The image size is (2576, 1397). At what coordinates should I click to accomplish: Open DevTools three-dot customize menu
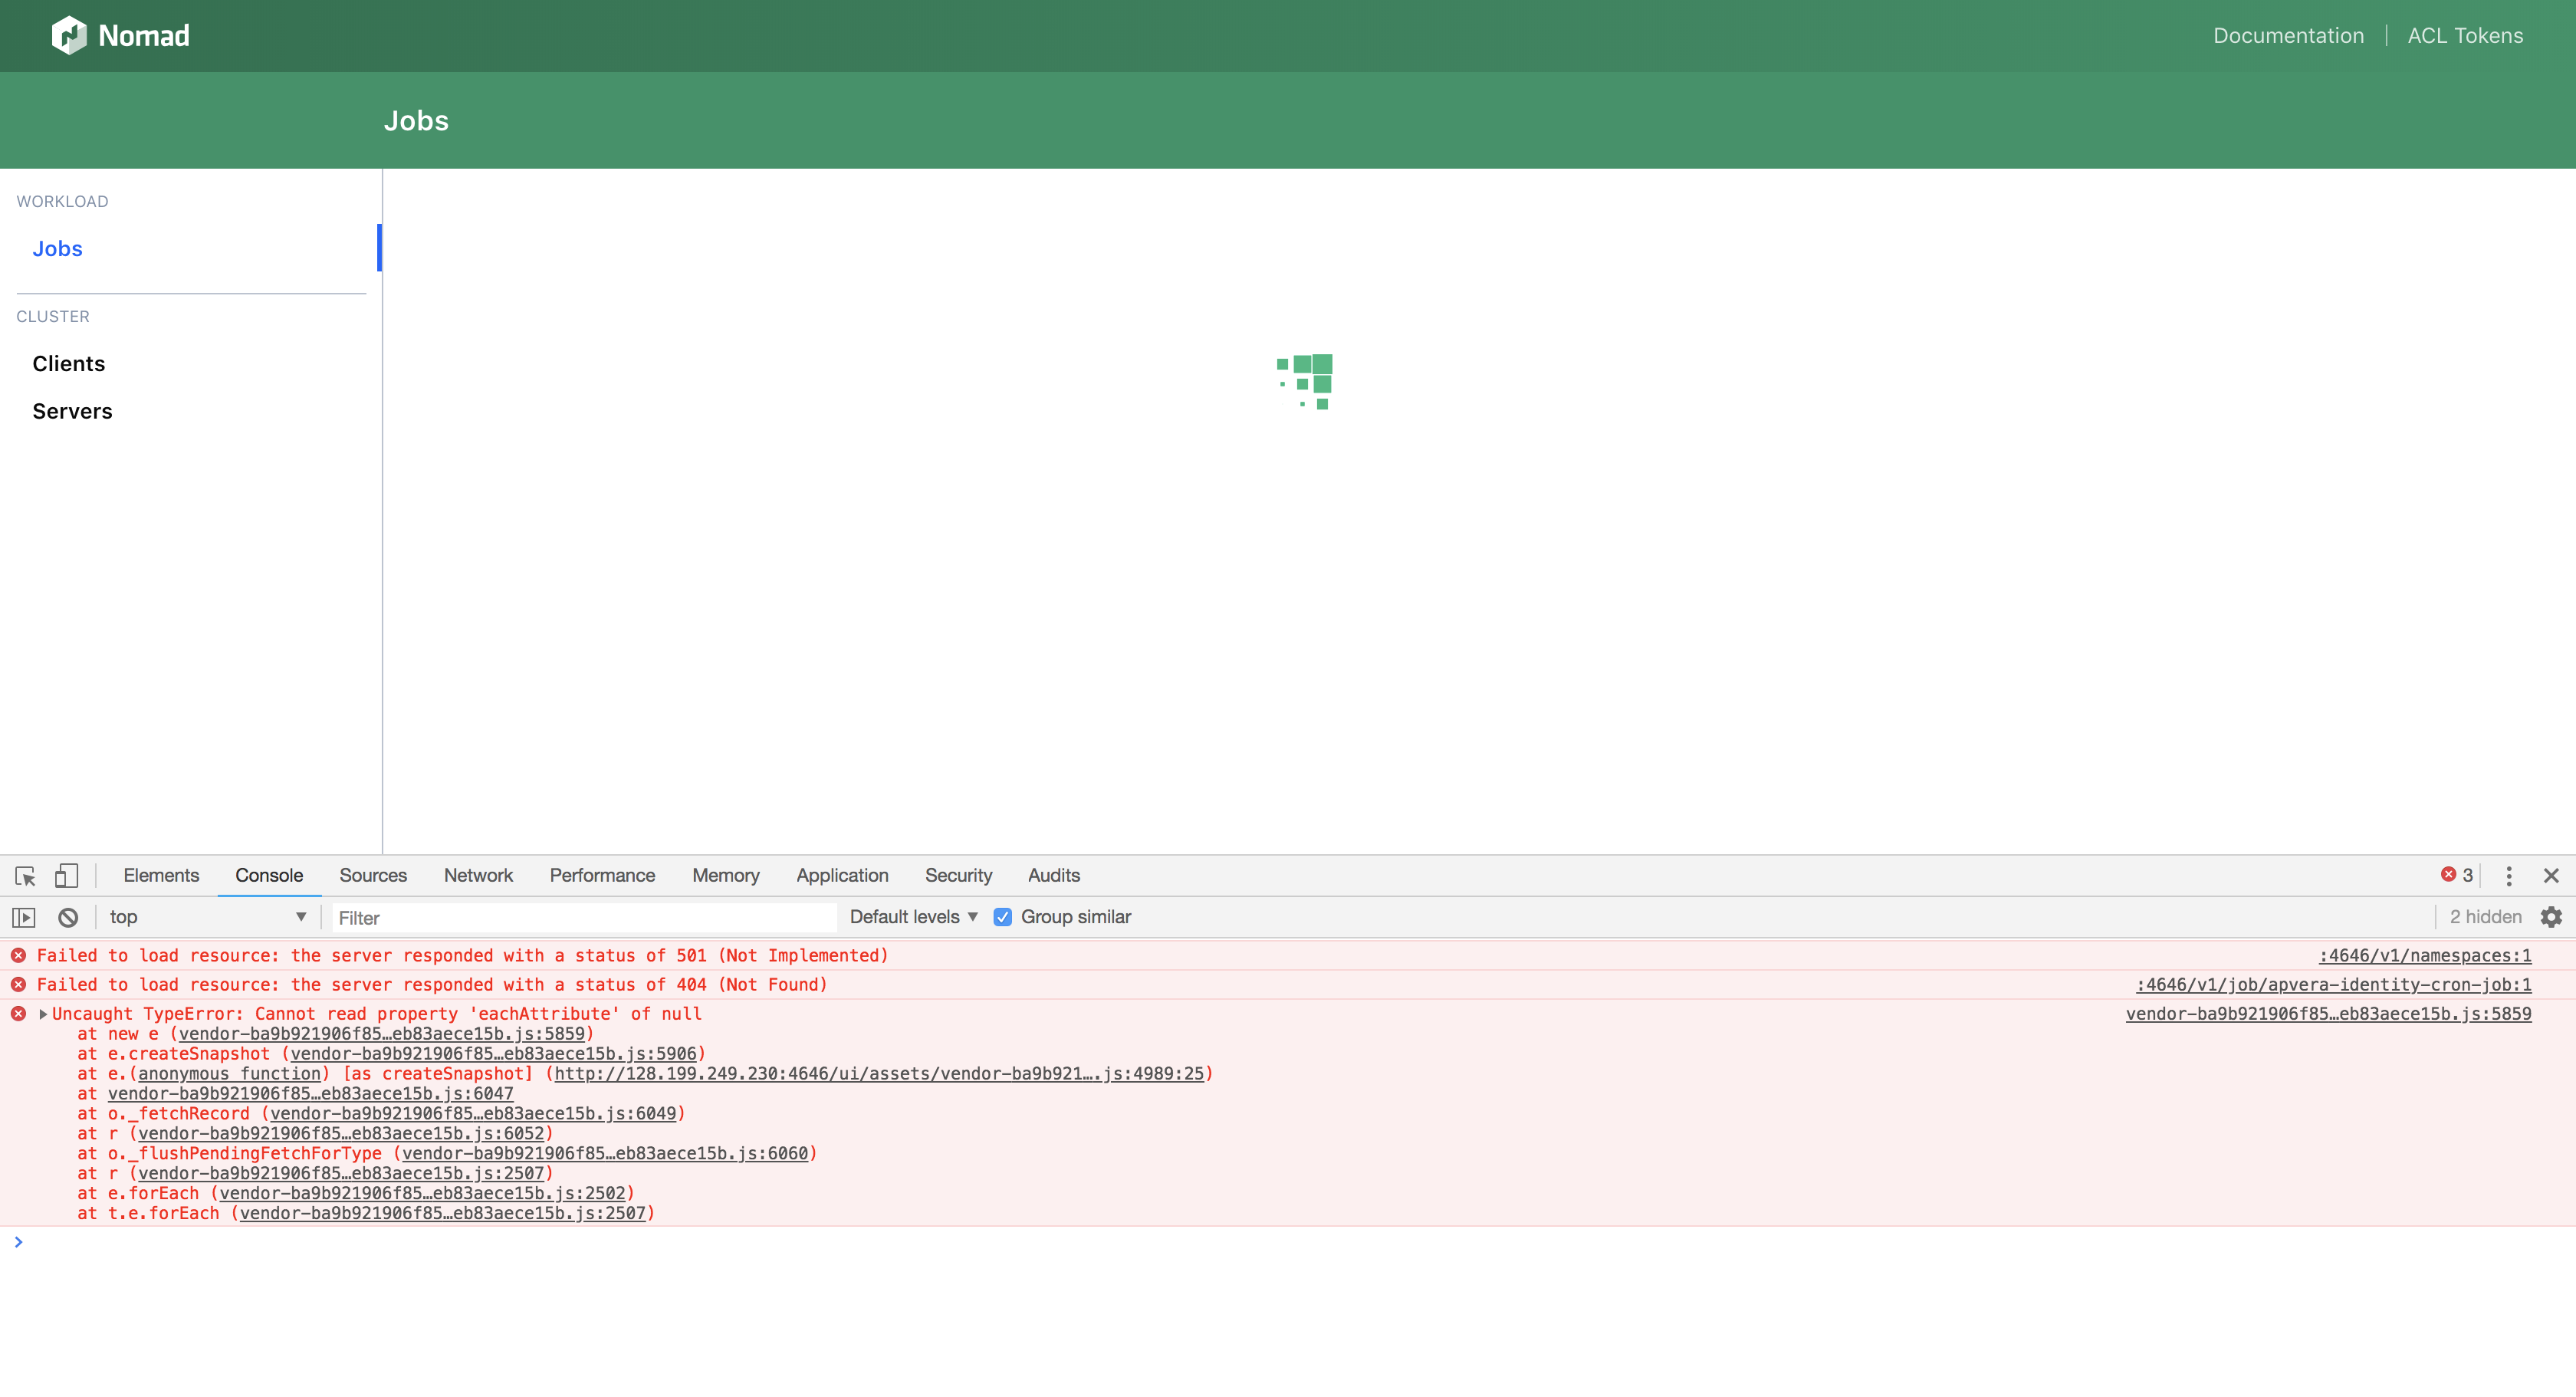point(2509,876)
